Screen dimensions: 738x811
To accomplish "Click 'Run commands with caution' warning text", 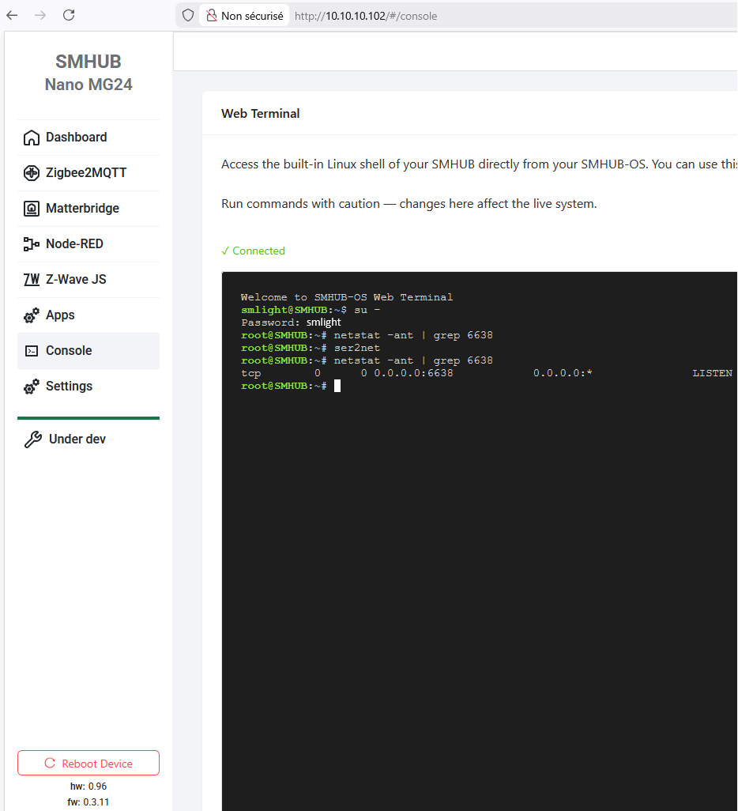I will (409, 204).
